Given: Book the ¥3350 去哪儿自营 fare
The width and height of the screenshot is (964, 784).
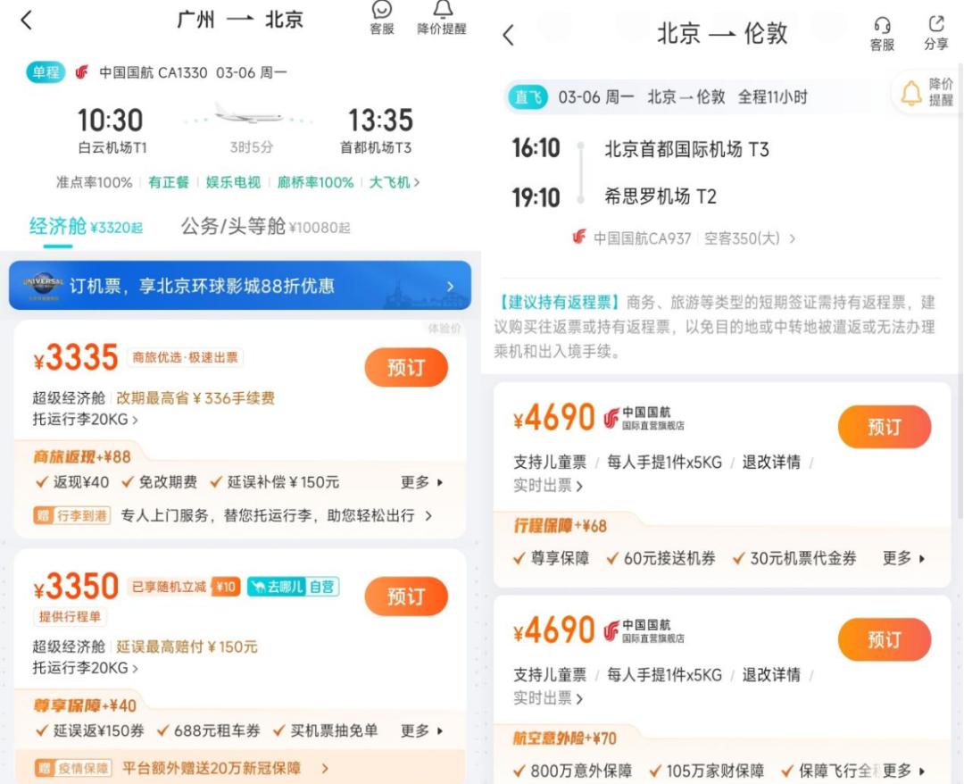Looking at the screenshot, I should point(406,596).
